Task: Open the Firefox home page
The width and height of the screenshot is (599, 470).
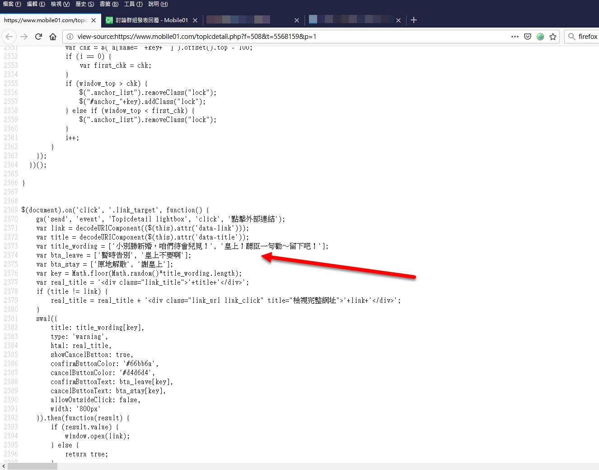Action: point(53,37)
